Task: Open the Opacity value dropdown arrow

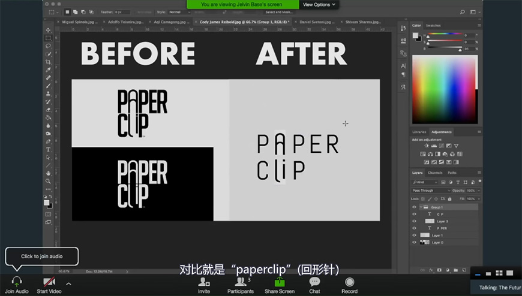Action: (x=479, y=191)
